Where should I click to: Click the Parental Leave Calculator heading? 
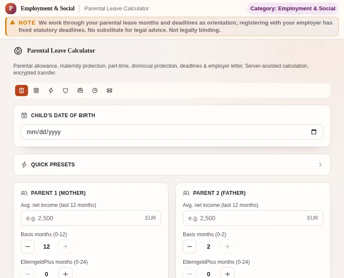click(x=61, y=51)
